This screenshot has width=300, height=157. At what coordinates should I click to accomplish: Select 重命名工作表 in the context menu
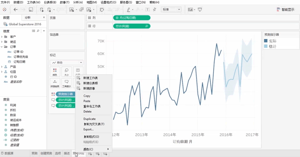tap(92, 106)
